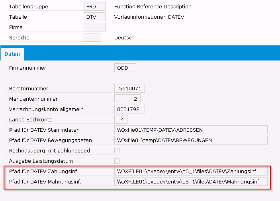This screenshot has height=201, width=280.
Task: Select the Beraternummer field 5610071
Action: pos(129,88)
